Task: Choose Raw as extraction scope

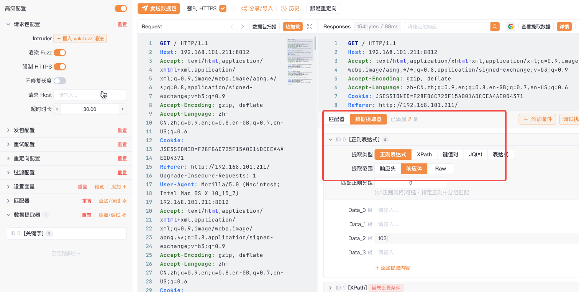Action: (441, 169)
